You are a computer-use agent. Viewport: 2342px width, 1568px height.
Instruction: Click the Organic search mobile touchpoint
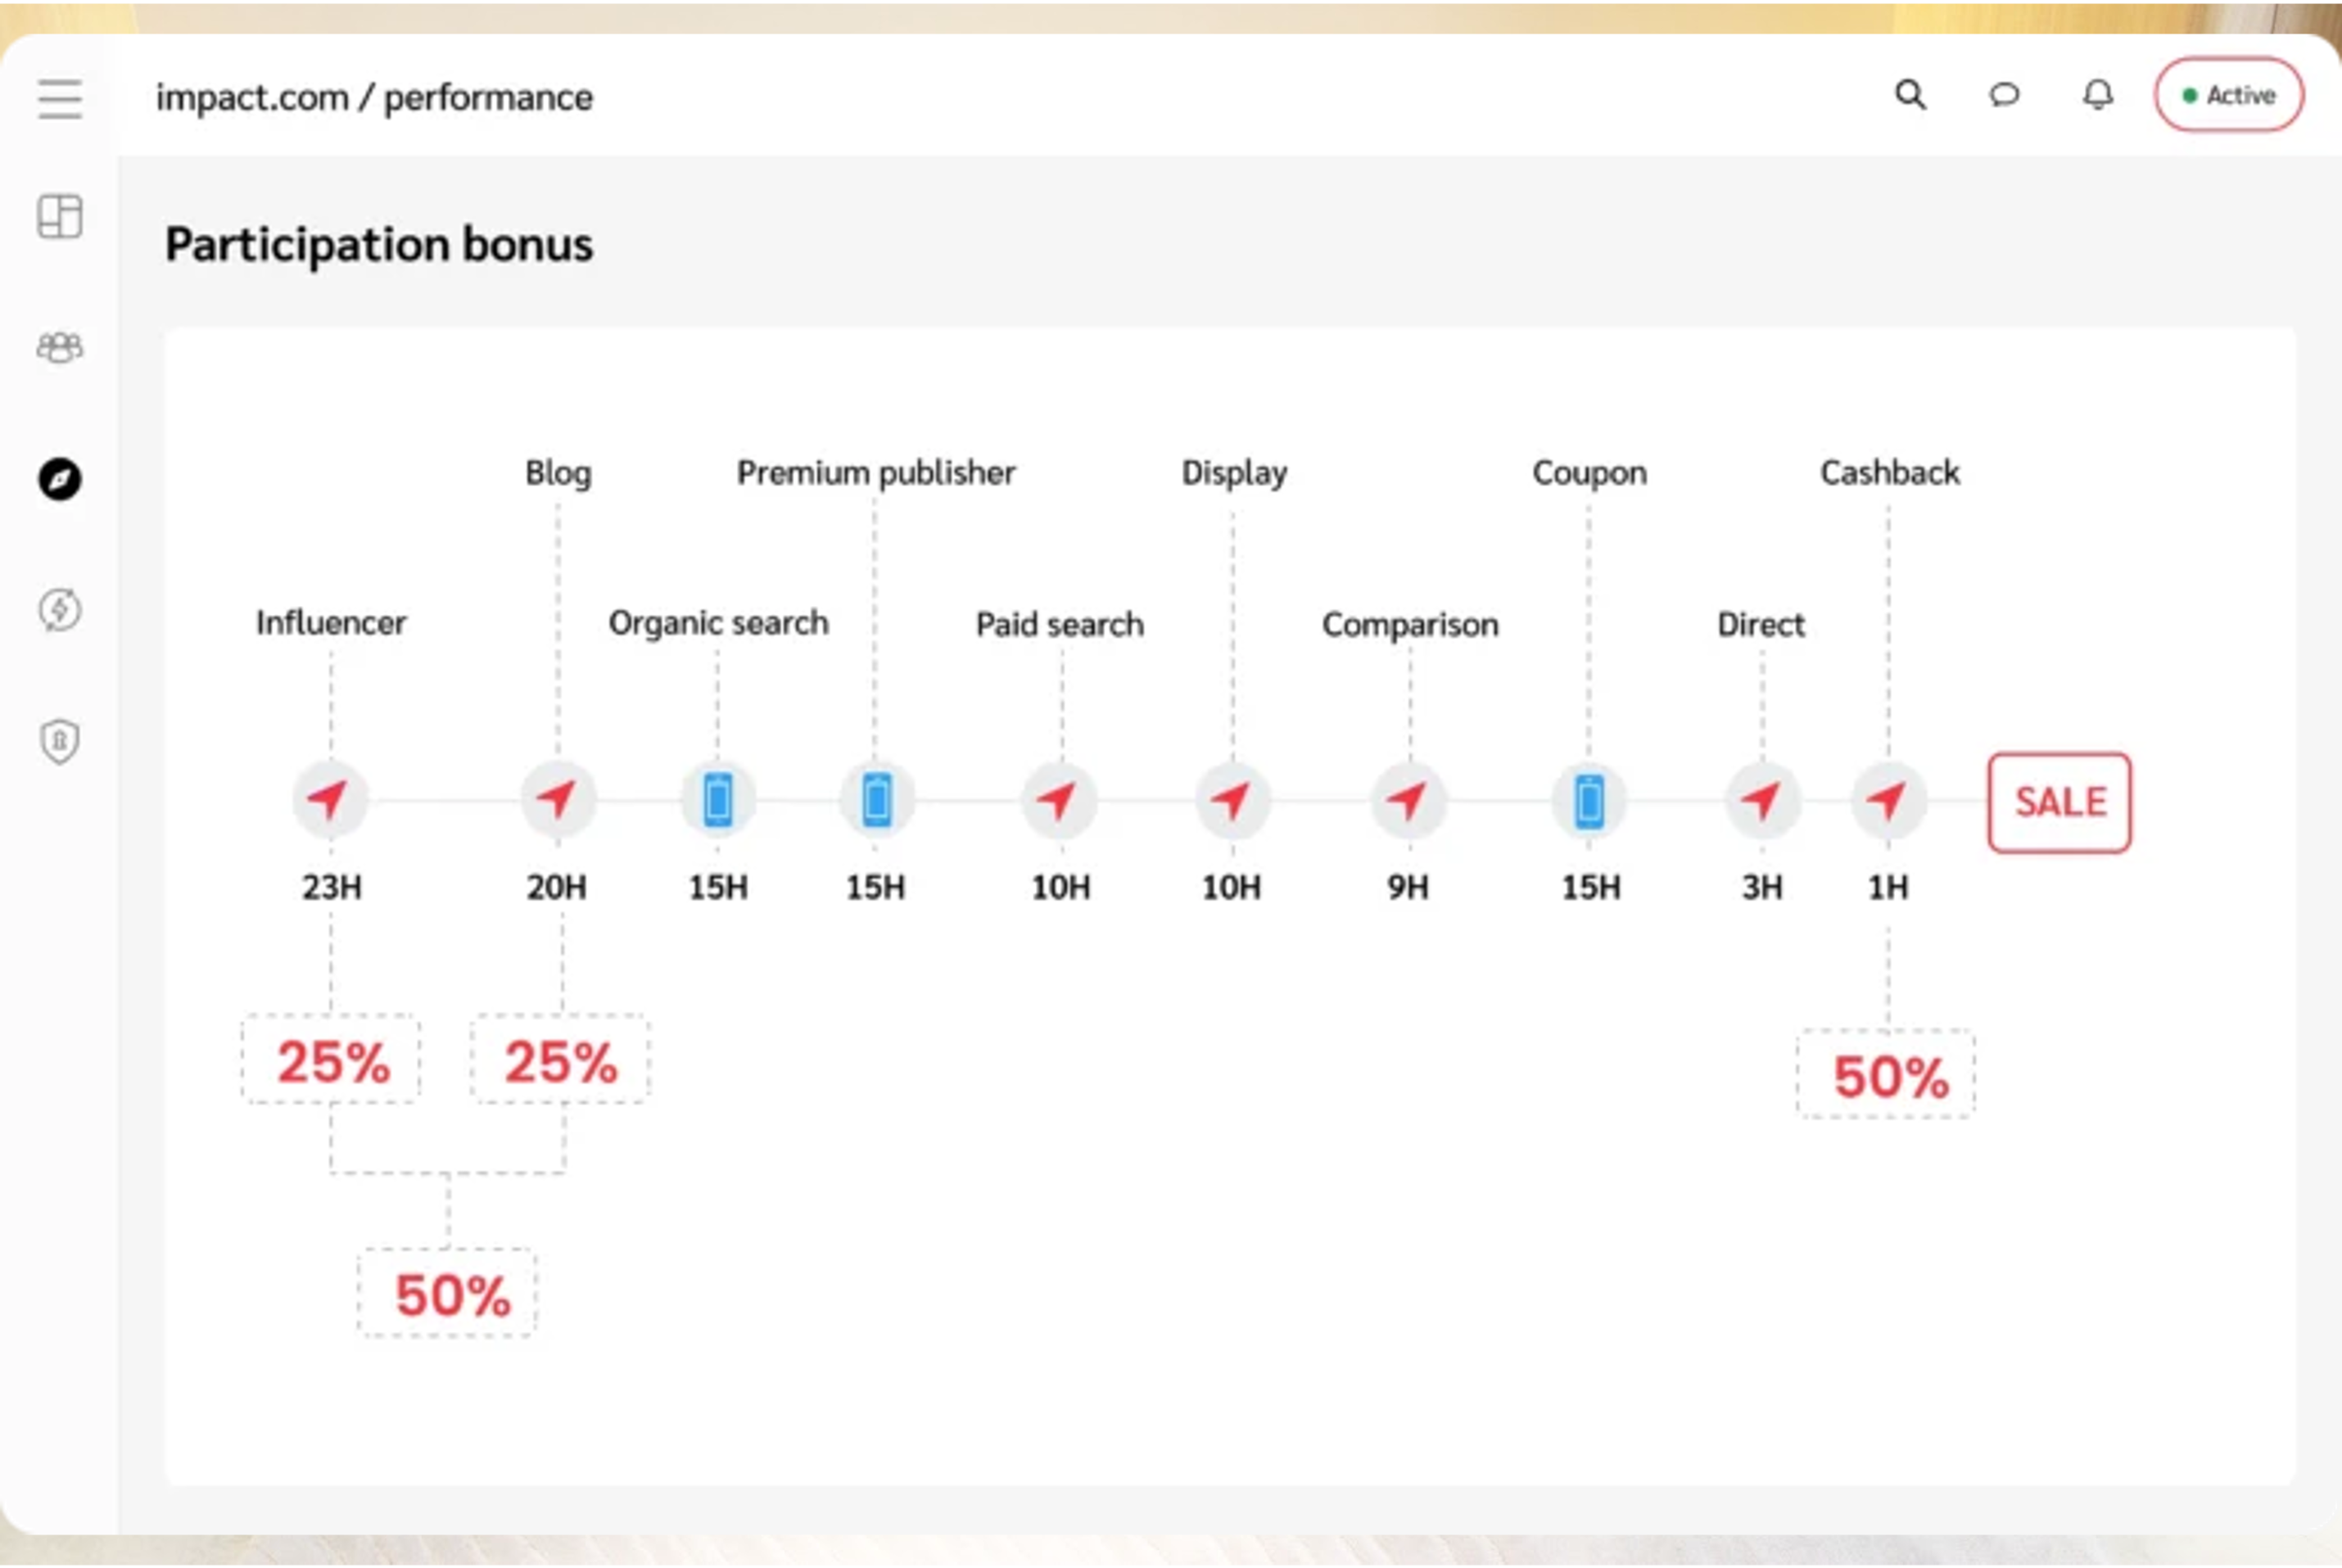[718, 800]
